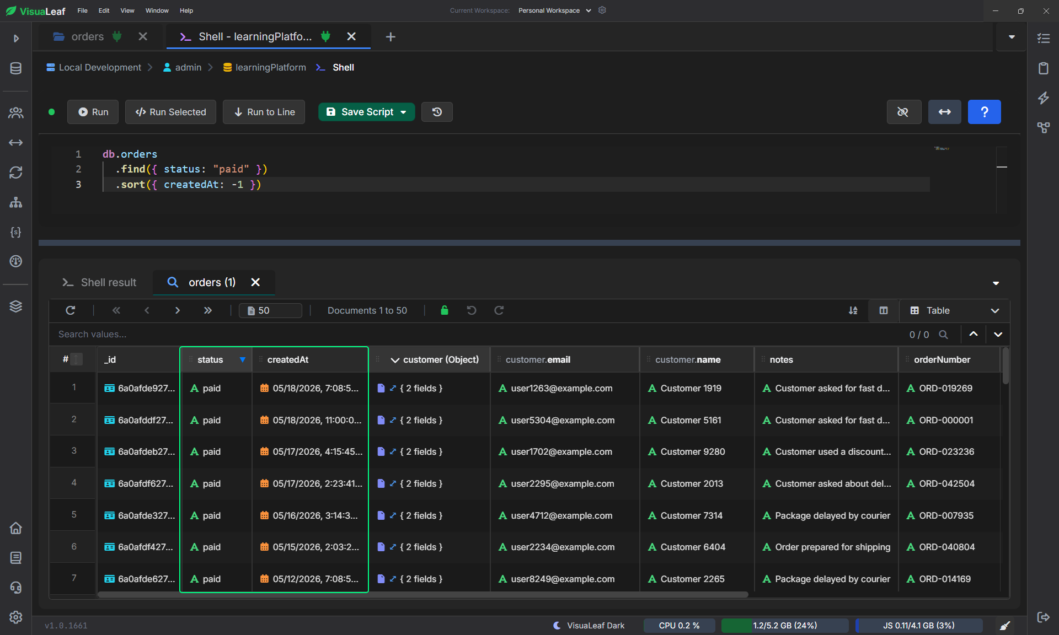Go to home icon in sidebar

click(16, 528)
